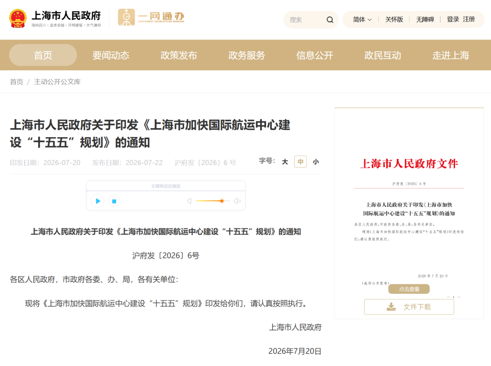Click the grey 沪府发〔2026〕6 号 metadata text
Image resolution: width=491 pixels, height=366 pixels.
pyautogui.click(x=205, y=163)
